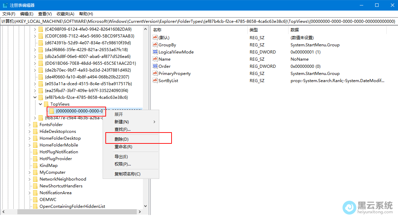Click the LogicalViewMode DWORD value icon
This screenshot has height=216, width=398.
click(x=156, y=52)
